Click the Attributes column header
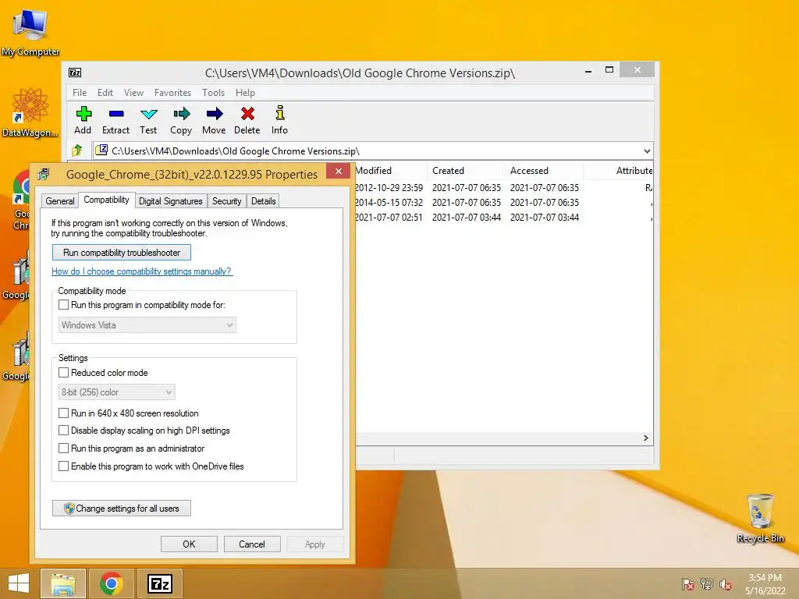799x599 pixels. tap(618, 171)
